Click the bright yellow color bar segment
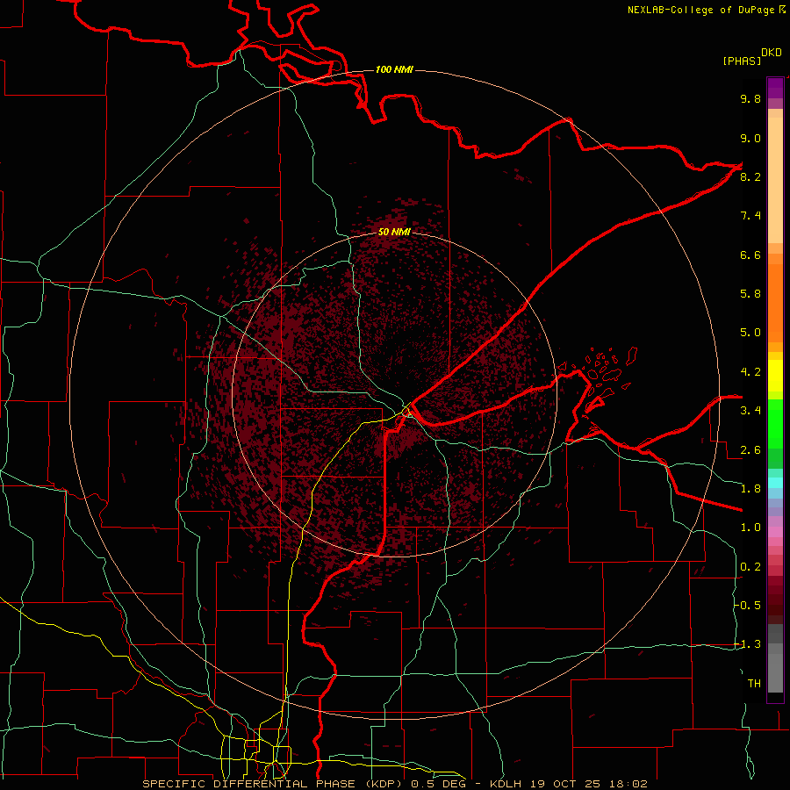 (775, 376)
